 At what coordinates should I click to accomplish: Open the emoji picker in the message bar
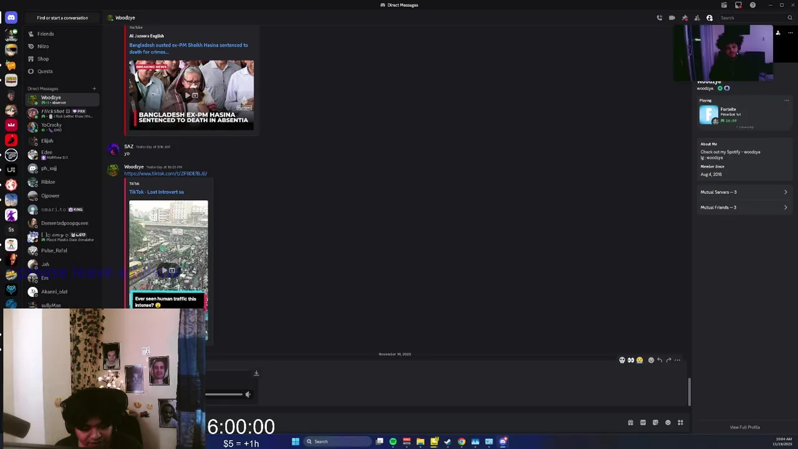point(668,422)
